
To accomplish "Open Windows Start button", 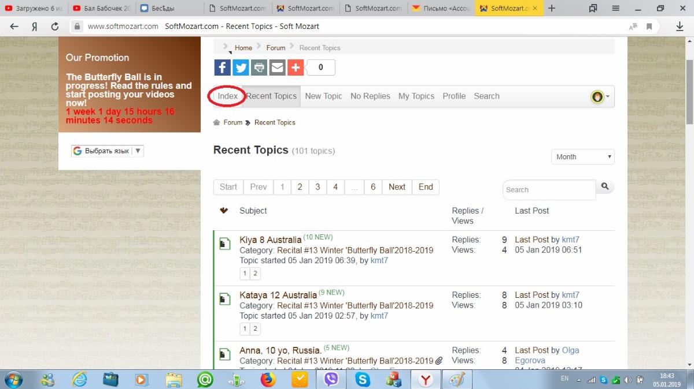I will coord(13,379).
